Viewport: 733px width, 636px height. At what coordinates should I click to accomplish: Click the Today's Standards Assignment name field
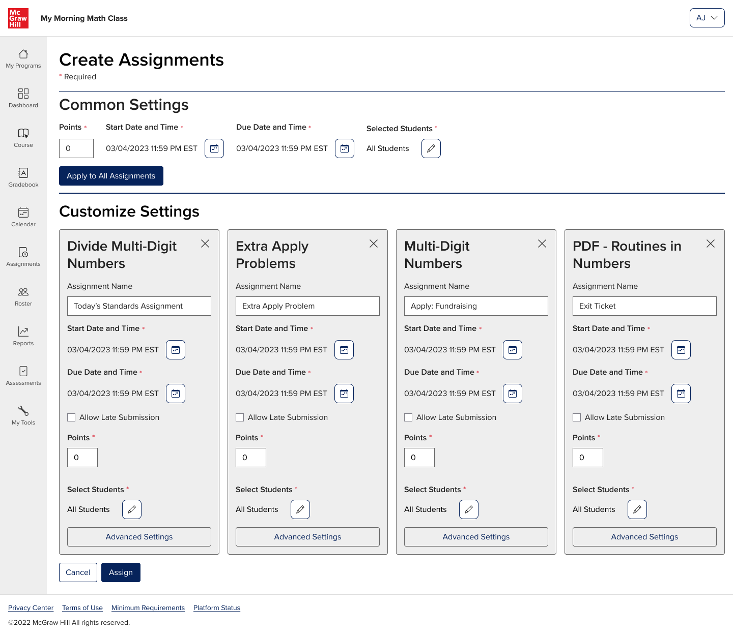click(139, 306)
